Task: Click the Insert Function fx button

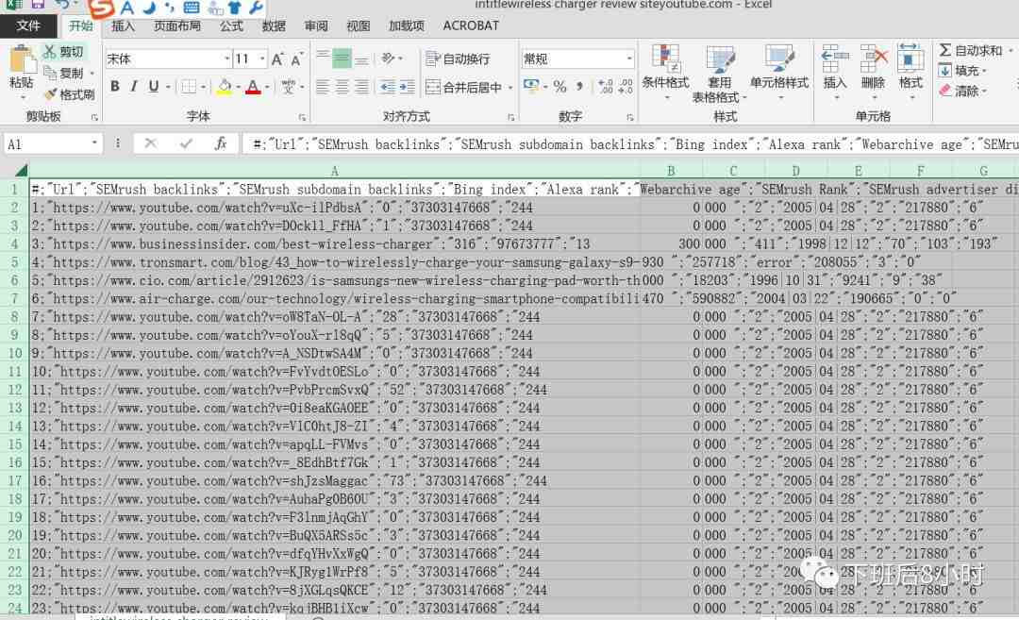Action: pyautogui.click(x=220, y=143)
